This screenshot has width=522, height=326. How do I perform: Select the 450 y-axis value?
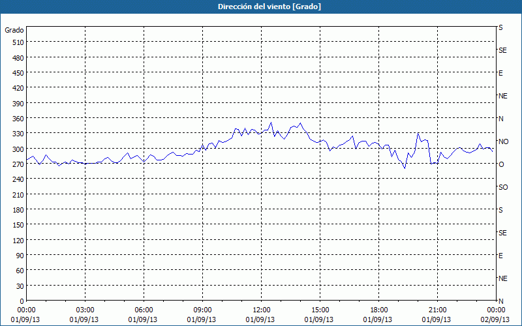(x=18, y=73)
